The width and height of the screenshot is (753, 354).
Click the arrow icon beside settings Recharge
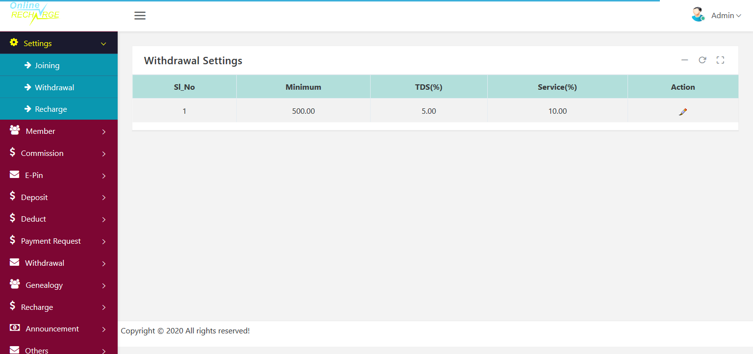28,108
